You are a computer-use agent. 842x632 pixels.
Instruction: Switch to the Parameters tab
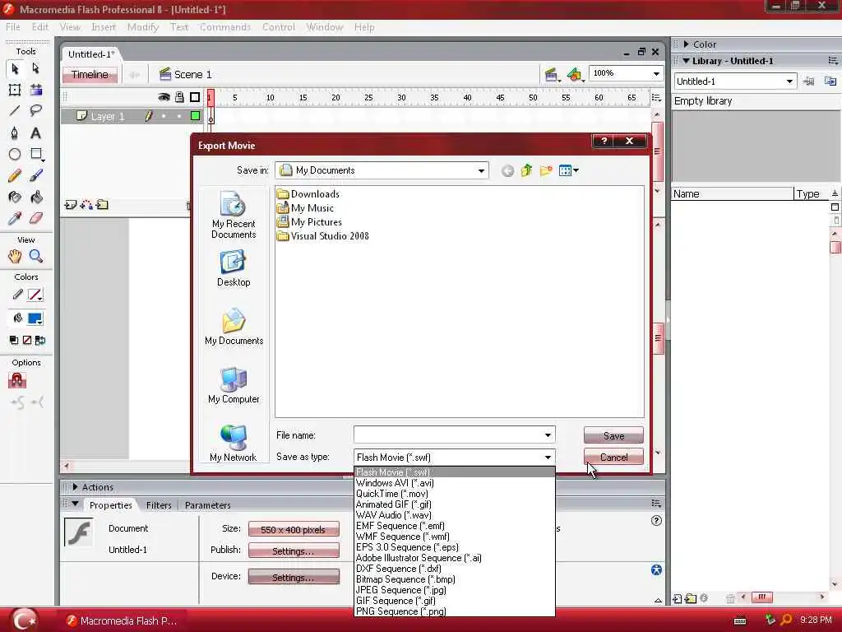(207, 505)
